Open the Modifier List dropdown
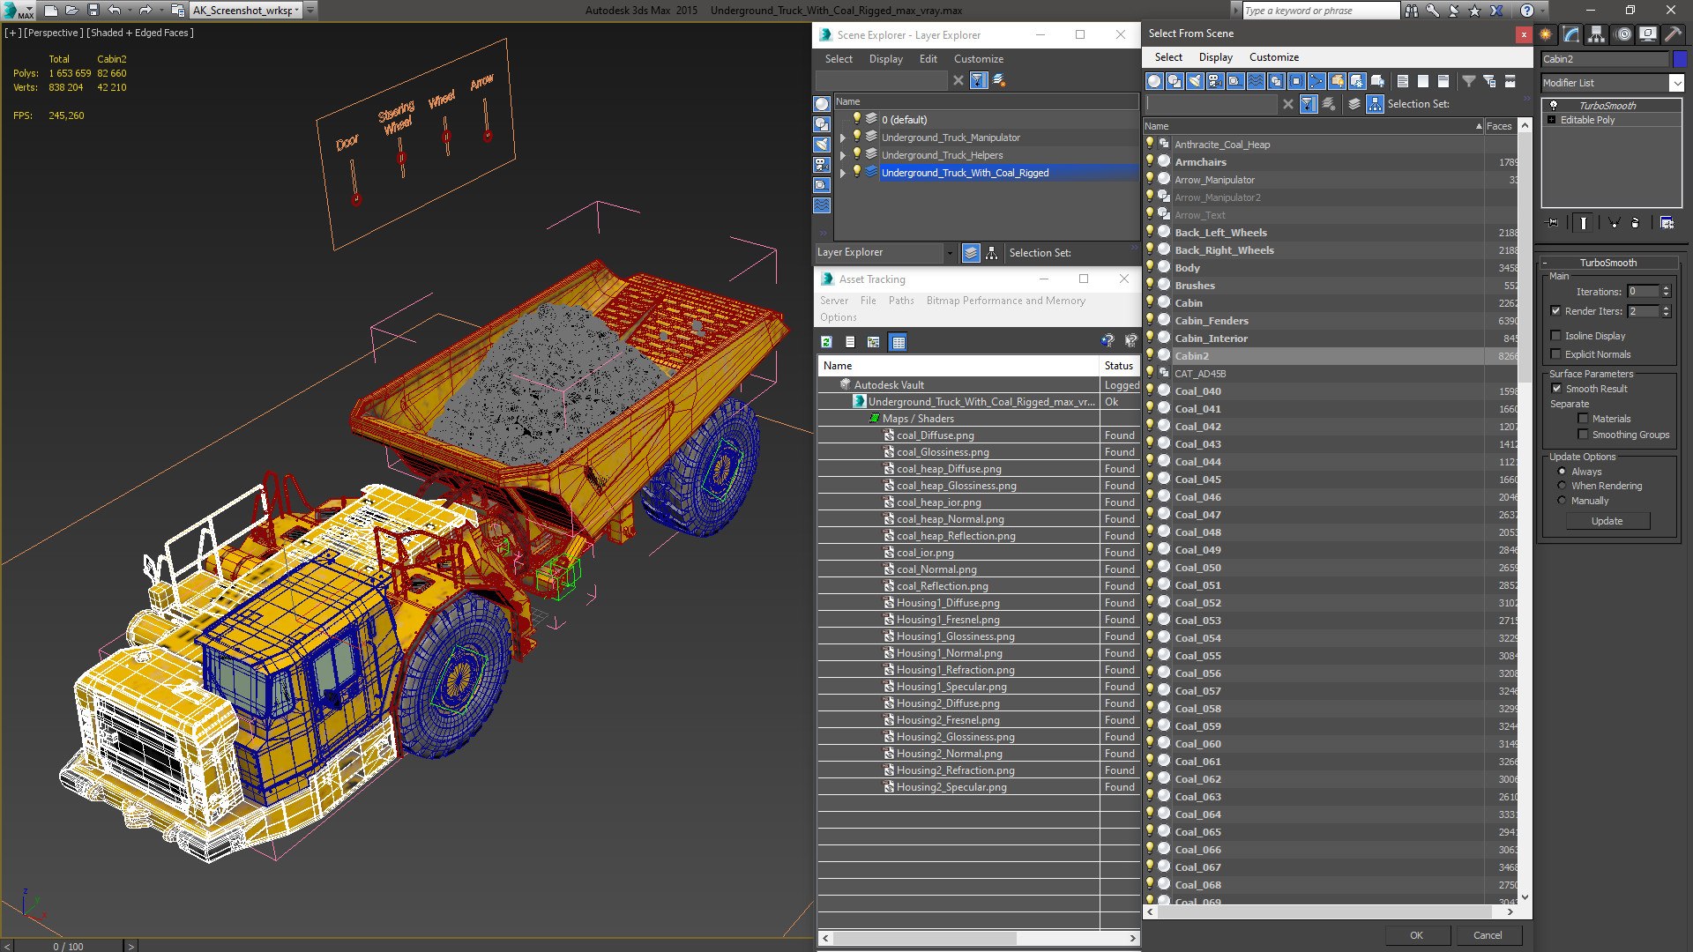This screenshot has width=1693, height=952. click(x=1675, y=83)
